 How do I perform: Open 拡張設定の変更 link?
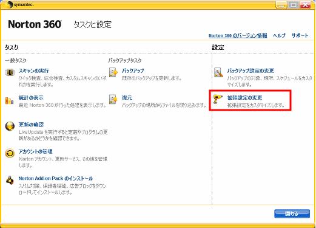244,98
